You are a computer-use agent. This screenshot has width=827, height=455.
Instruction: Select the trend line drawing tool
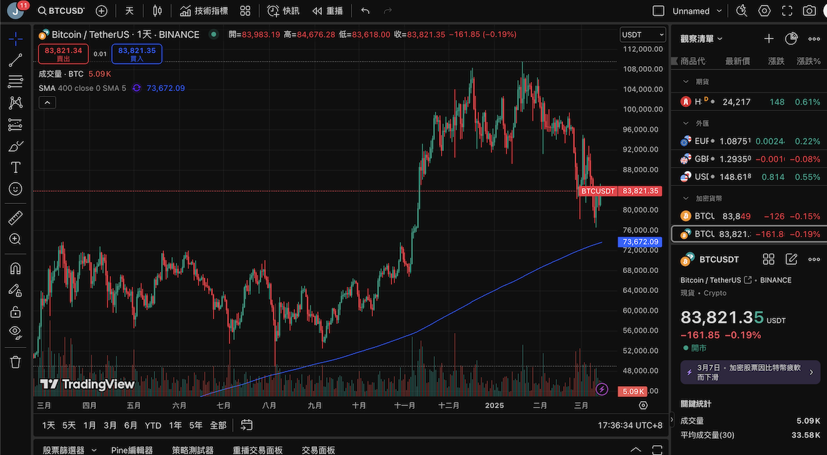pos(15,60)
